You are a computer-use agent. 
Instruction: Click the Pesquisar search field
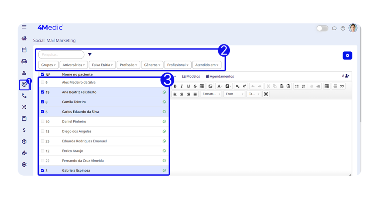click(x=61, y=55)
